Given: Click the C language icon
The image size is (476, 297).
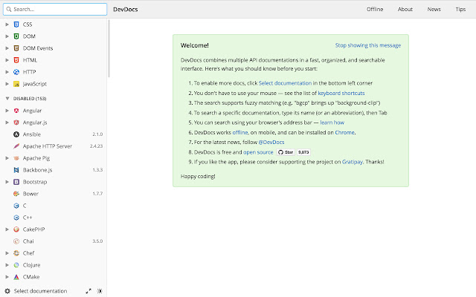Looking at the screenshot, I should 16,206.
